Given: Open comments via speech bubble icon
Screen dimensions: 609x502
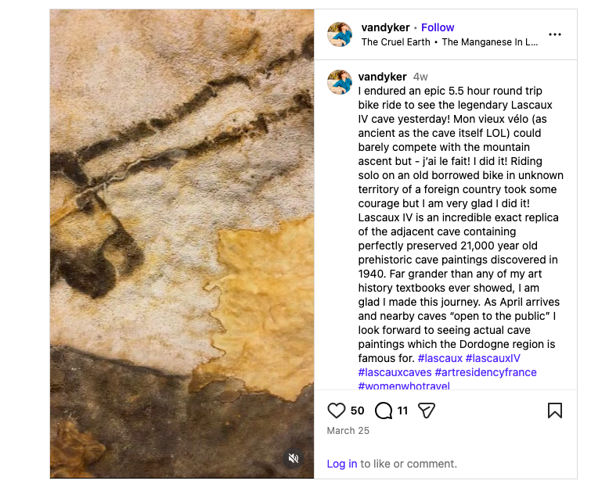Looking at the screenshot, I should (x=384, y=411).
